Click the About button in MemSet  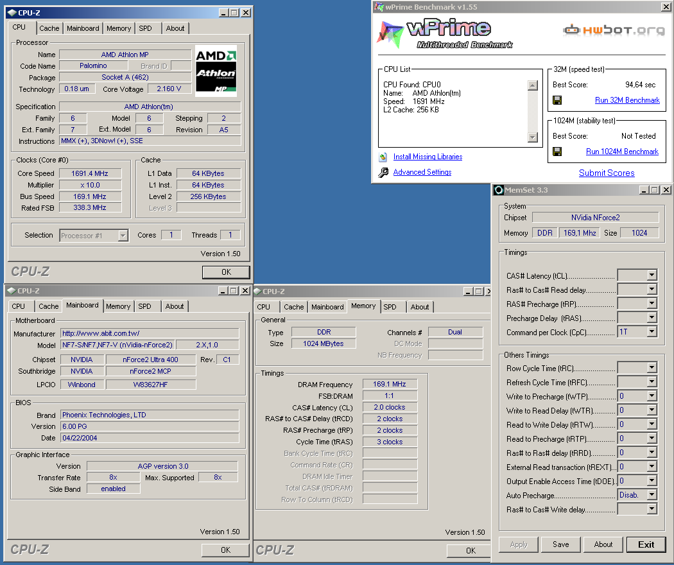click(603, 544)
